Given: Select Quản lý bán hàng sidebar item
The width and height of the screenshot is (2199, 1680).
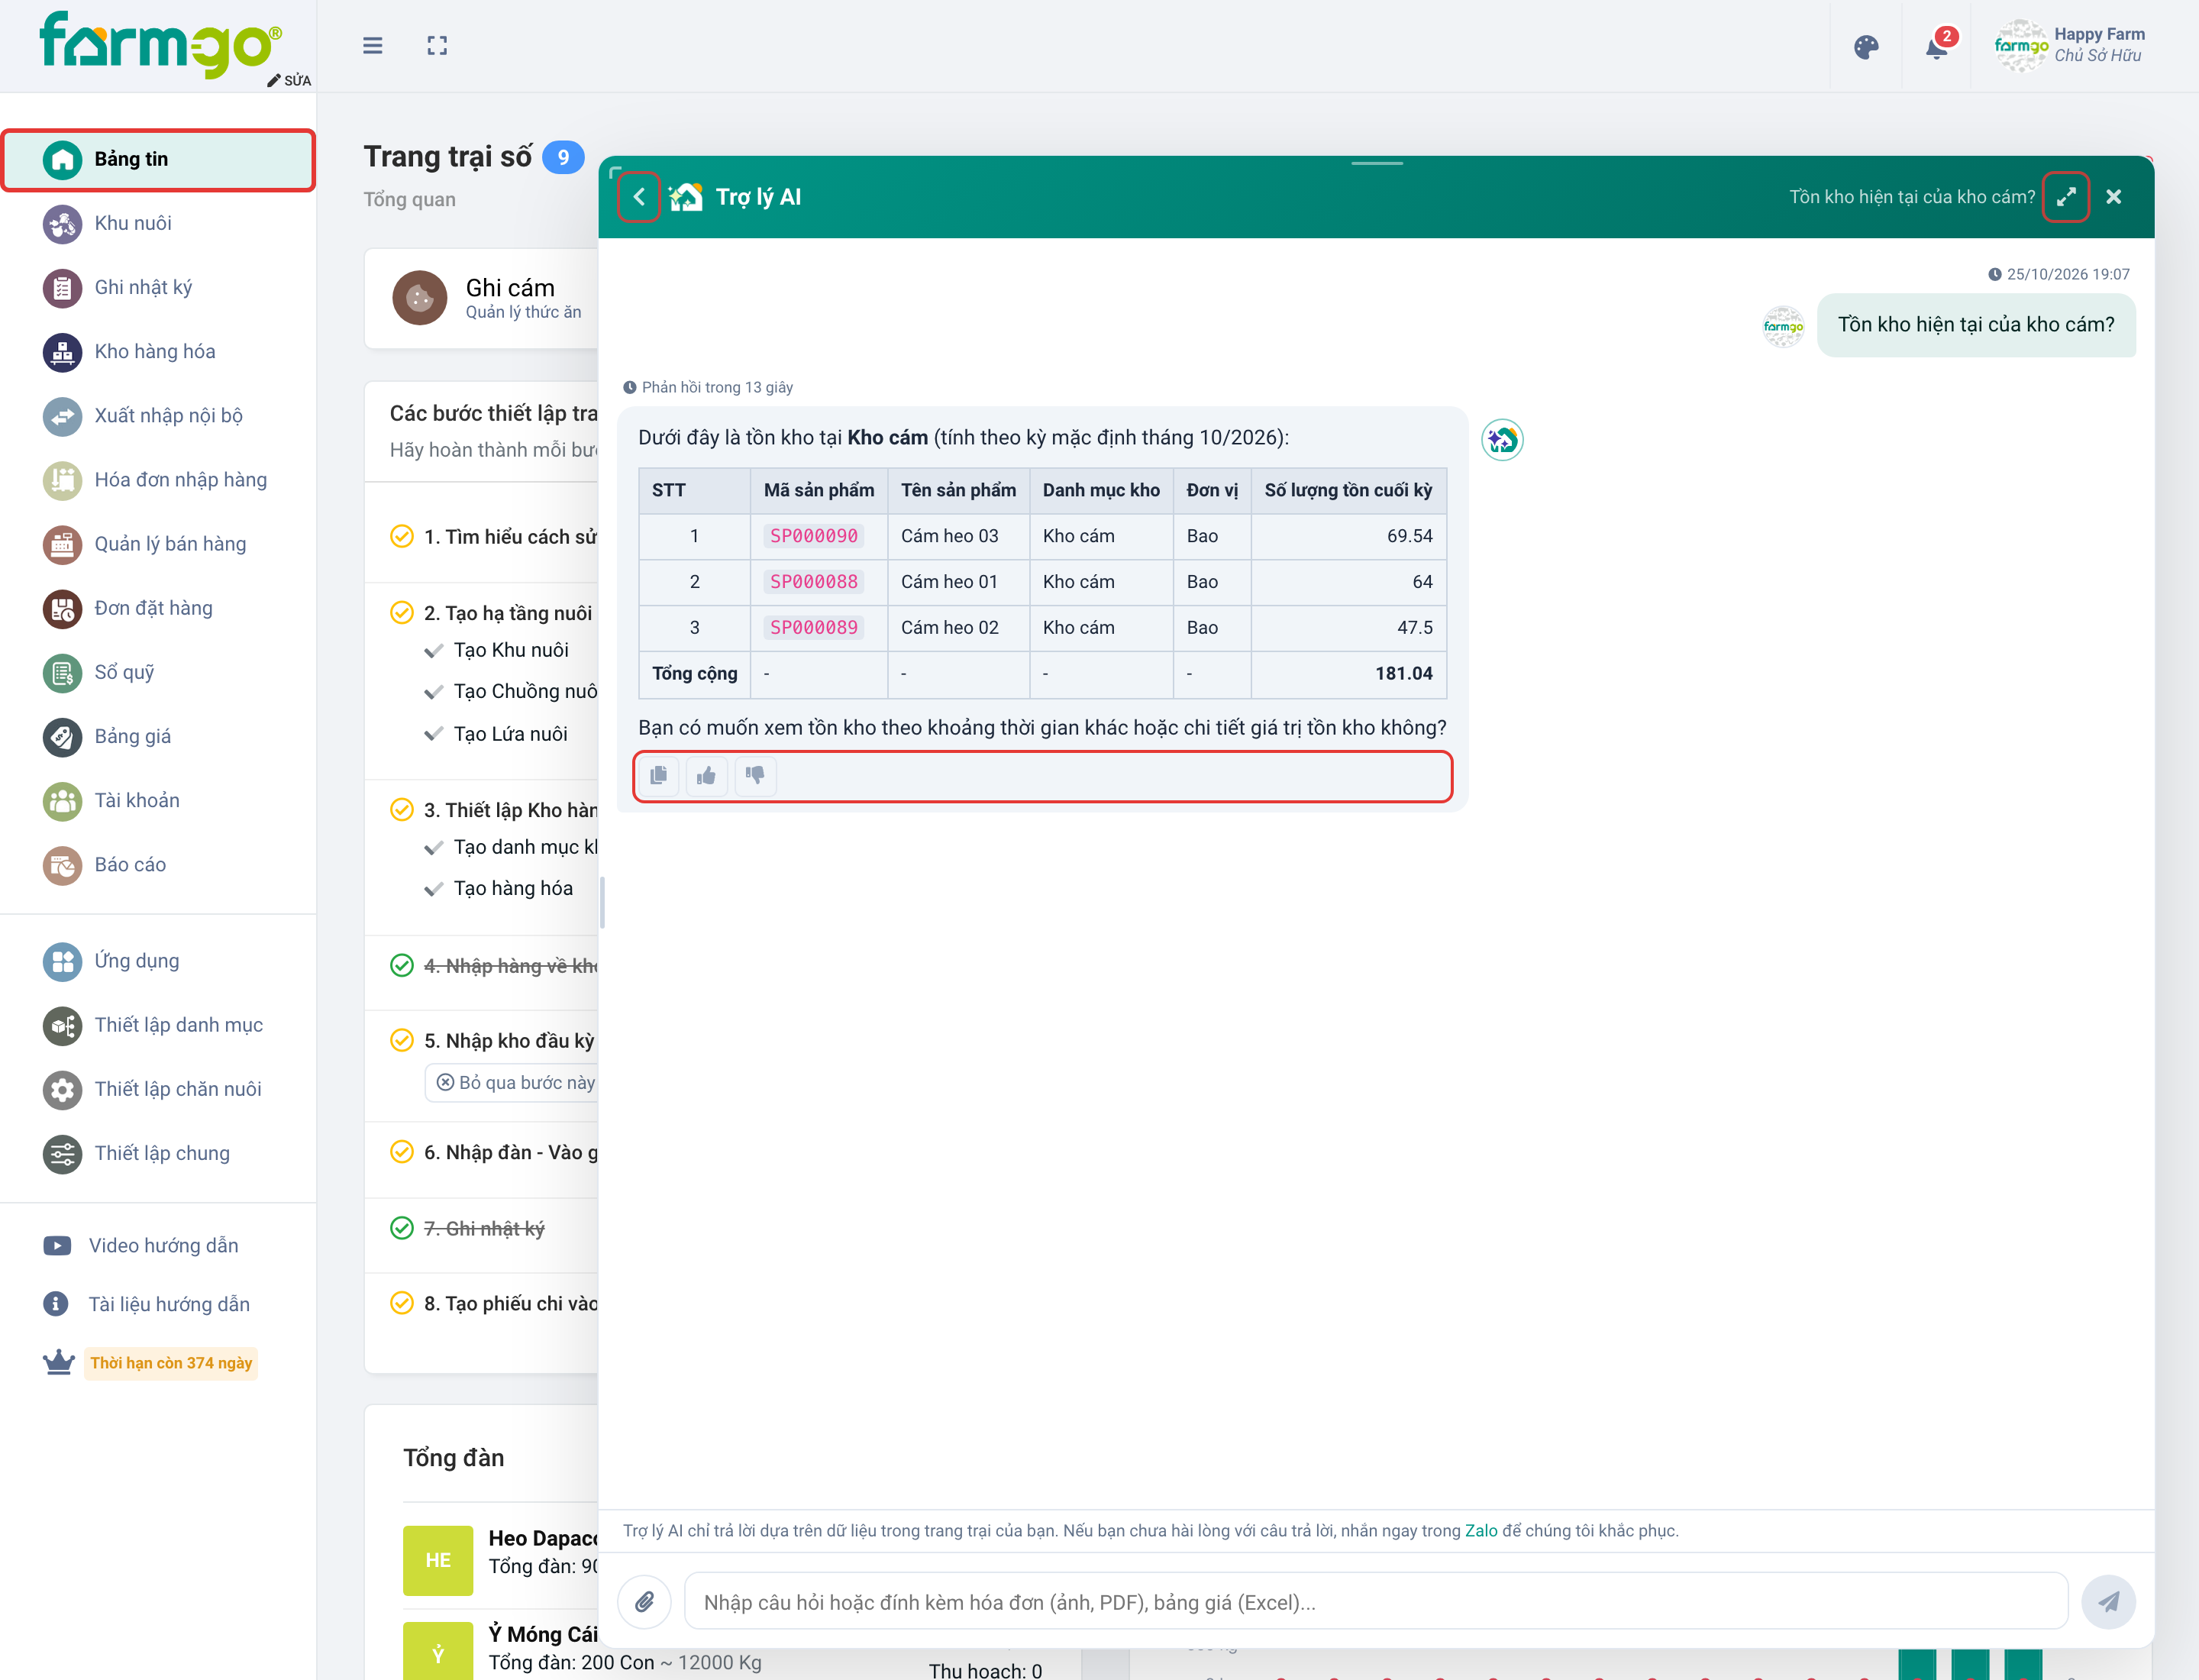Looking at the screenshot, I should coord(158,544).
